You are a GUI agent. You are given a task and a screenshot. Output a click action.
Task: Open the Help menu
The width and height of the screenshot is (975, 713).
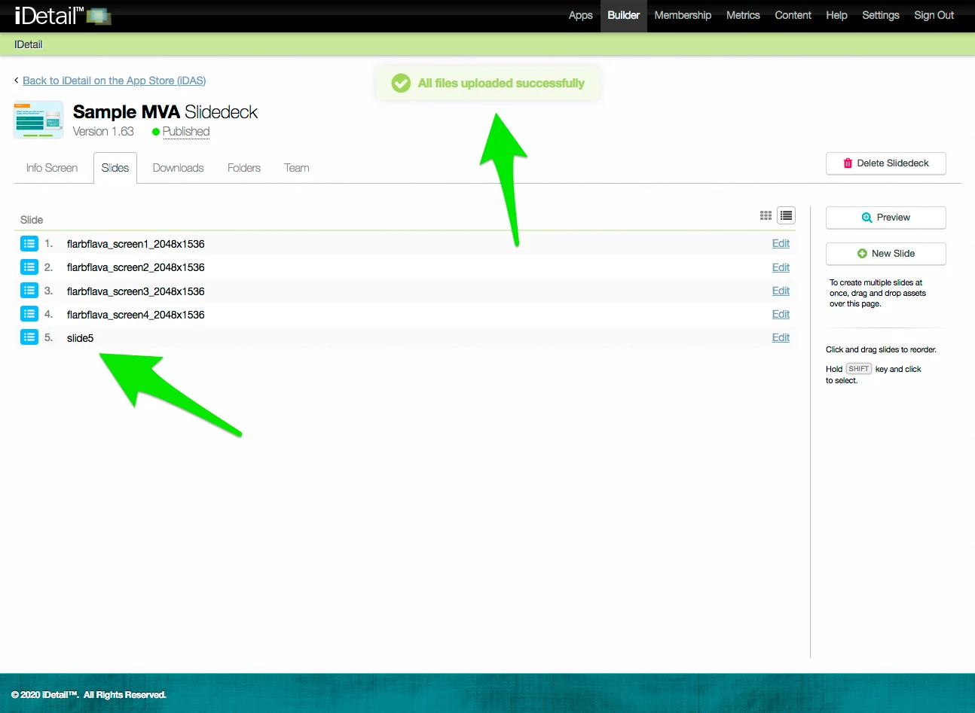pyautogui.click(x=836, y=15)
